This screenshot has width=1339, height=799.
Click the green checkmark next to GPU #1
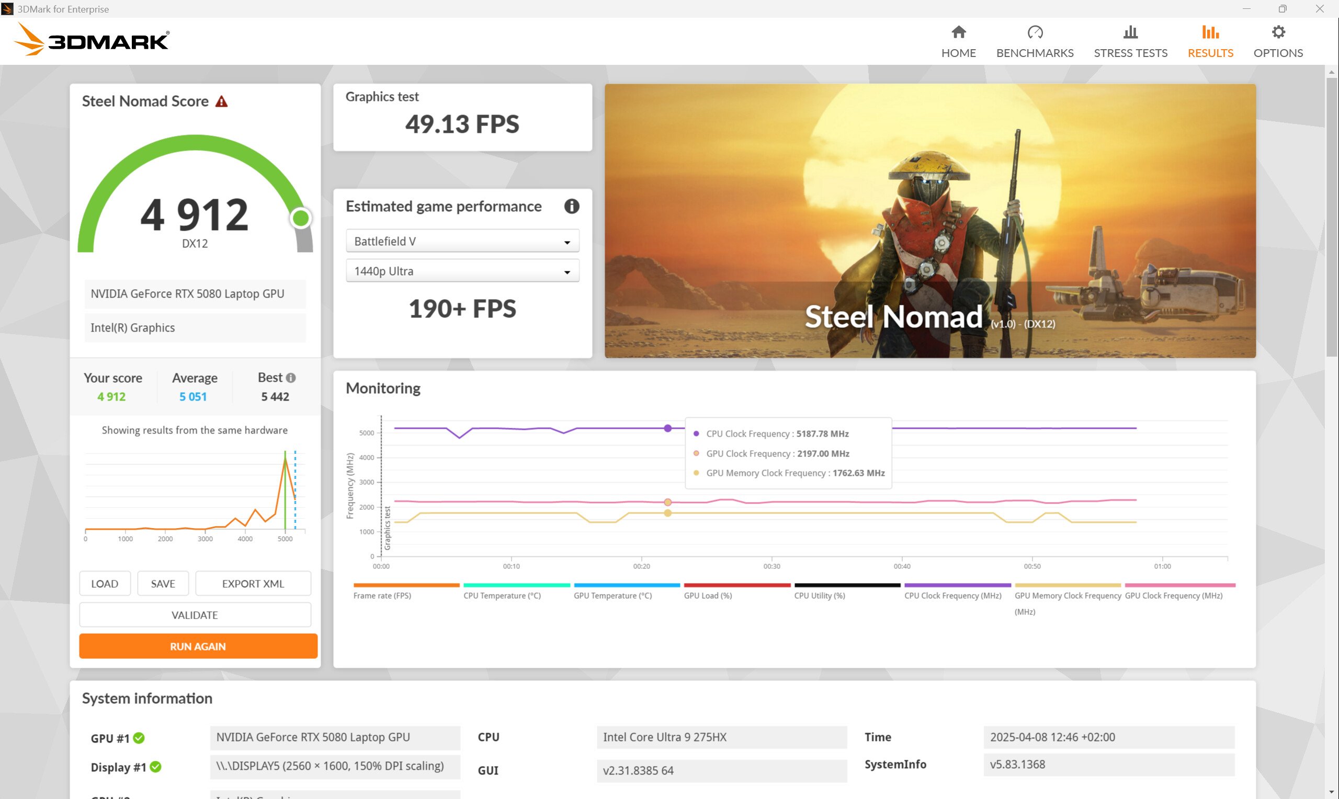pyautogui.click(x=139, y=738)
